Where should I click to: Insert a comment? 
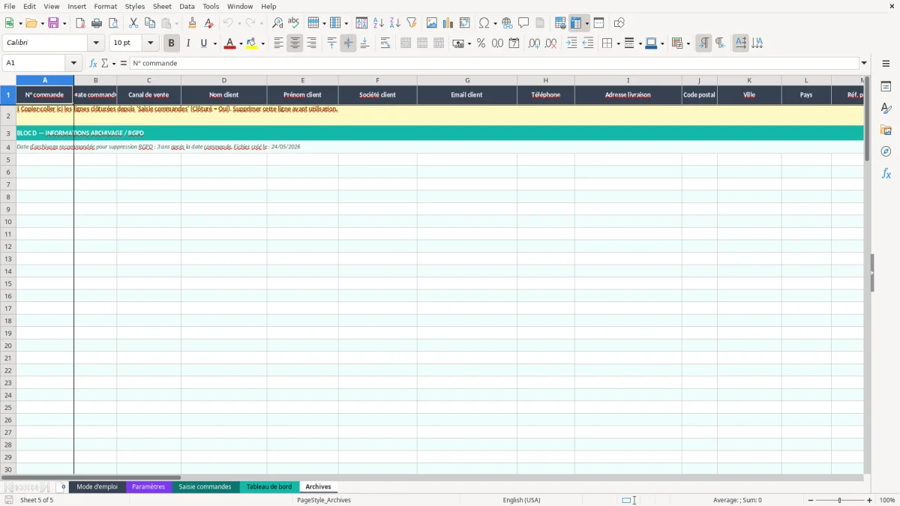tap(524, 23)
